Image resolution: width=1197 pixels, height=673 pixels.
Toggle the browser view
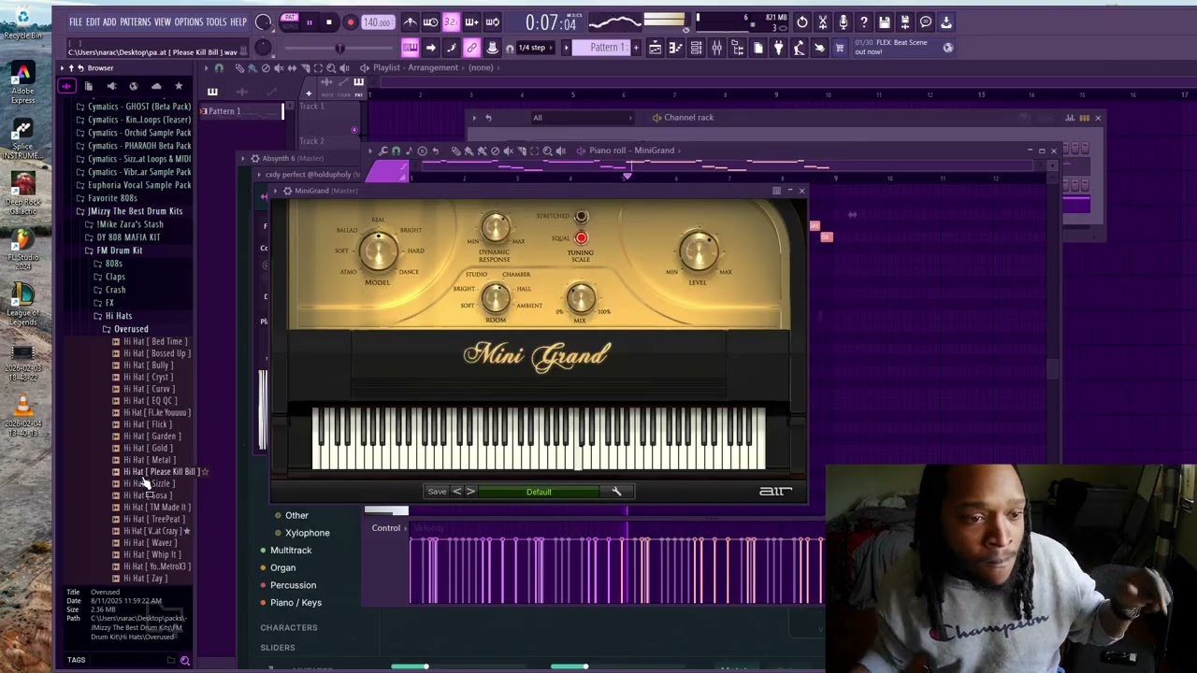(x=738, y=48)
